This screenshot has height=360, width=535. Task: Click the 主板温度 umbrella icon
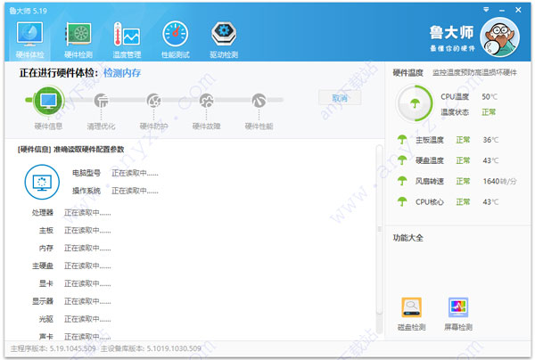(x=402, y=139)
